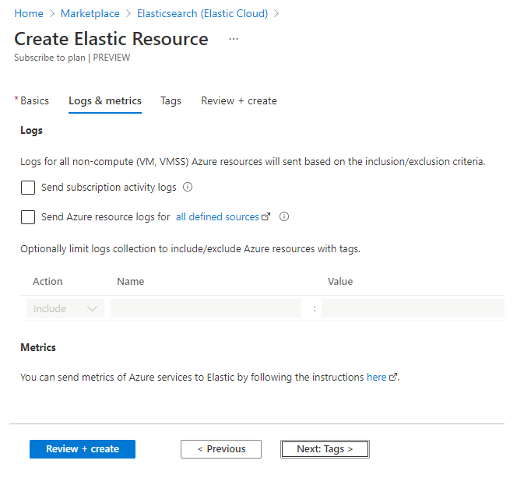Go to Marketplace breadcrumb

click(x=90, y=14)
